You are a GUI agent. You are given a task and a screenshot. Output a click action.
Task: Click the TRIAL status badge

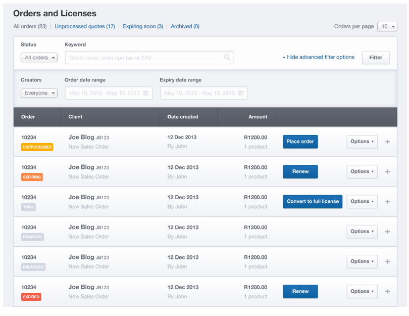[x=28, y=207]
